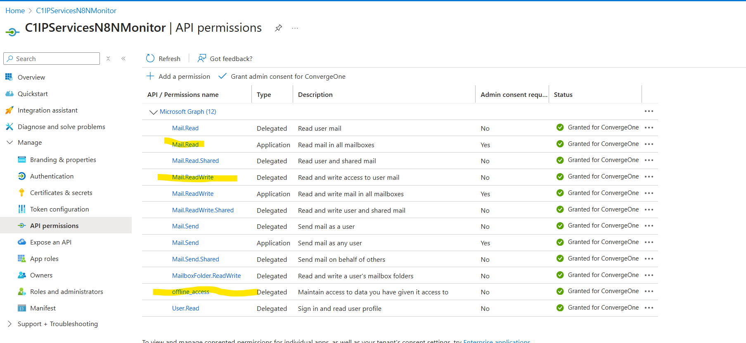Screen dimensions: 746x343
Task: Click into the sidebar Search field
Action: 52,59
